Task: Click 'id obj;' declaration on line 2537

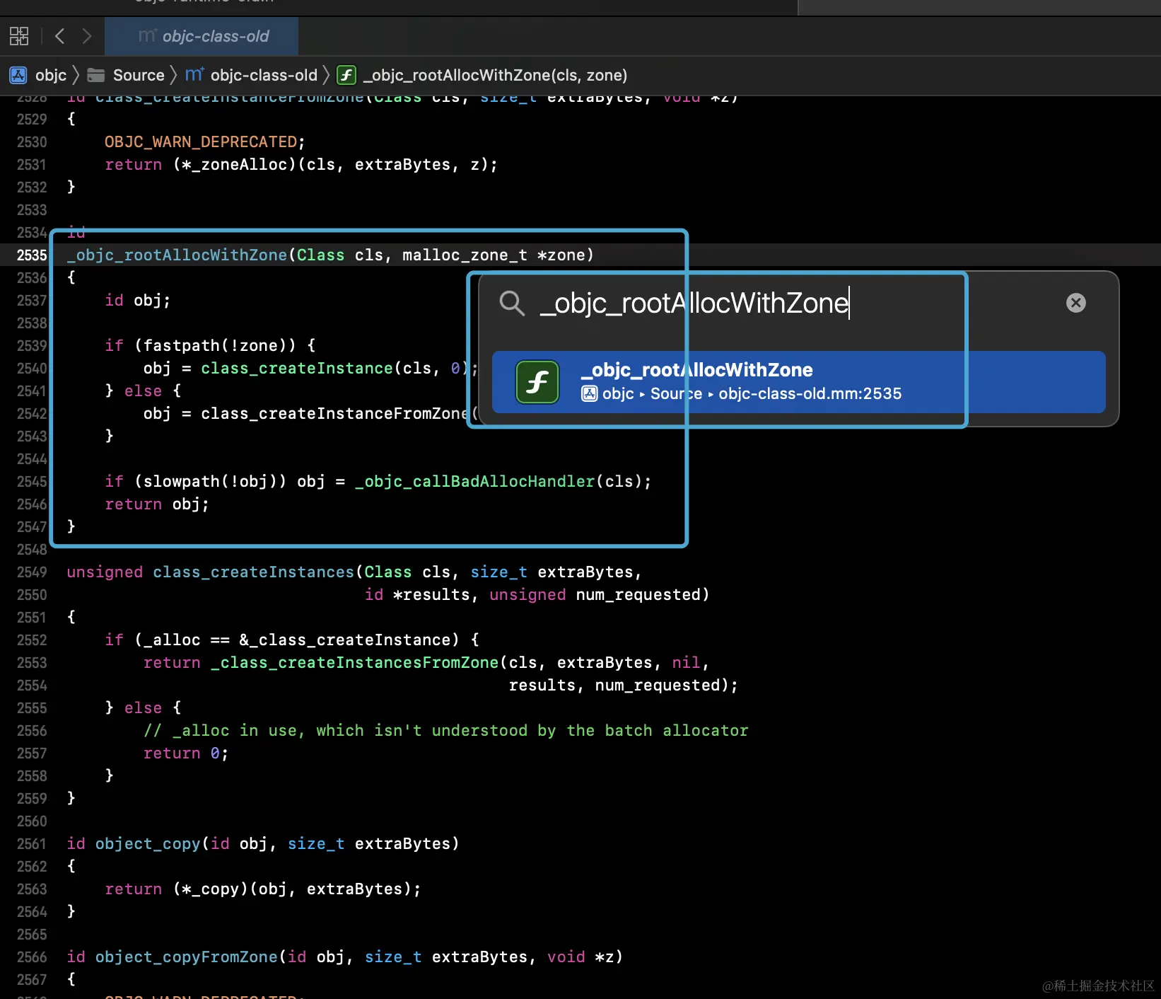Action: (x=138, y=301)
